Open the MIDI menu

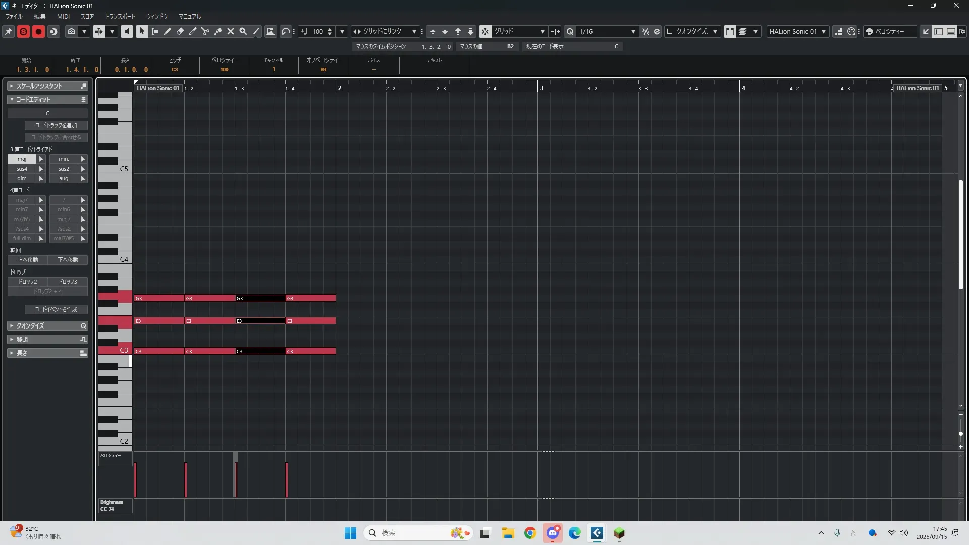[x=63, y=16]
